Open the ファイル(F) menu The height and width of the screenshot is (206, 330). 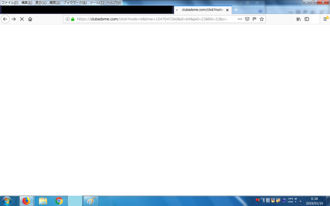(10, 3)
